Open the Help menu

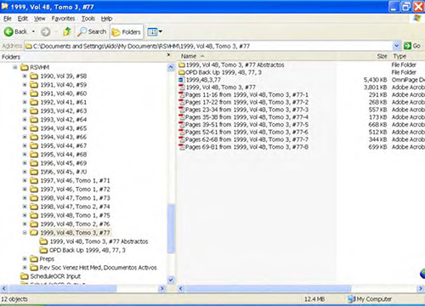[x=106, y=19]
